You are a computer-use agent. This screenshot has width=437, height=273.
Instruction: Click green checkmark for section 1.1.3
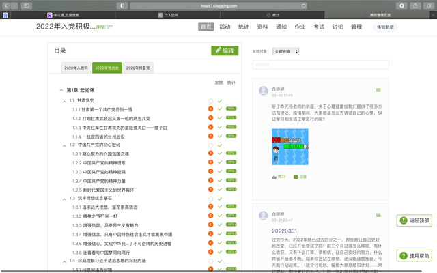click(x=220, y=127)
